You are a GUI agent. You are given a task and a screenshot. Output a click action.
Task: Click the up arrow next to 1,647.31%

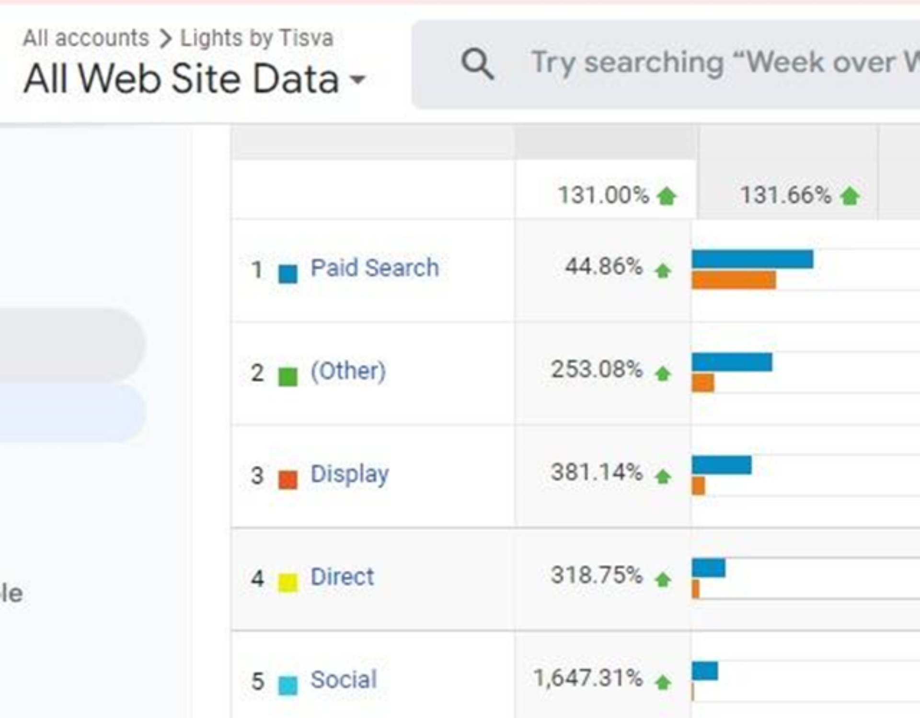(x=663, y=682)
